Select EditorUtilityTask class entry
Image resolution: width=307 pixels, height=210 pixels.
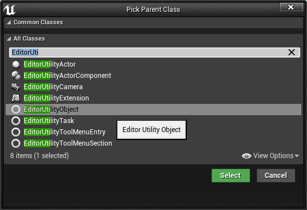(153, 121)
